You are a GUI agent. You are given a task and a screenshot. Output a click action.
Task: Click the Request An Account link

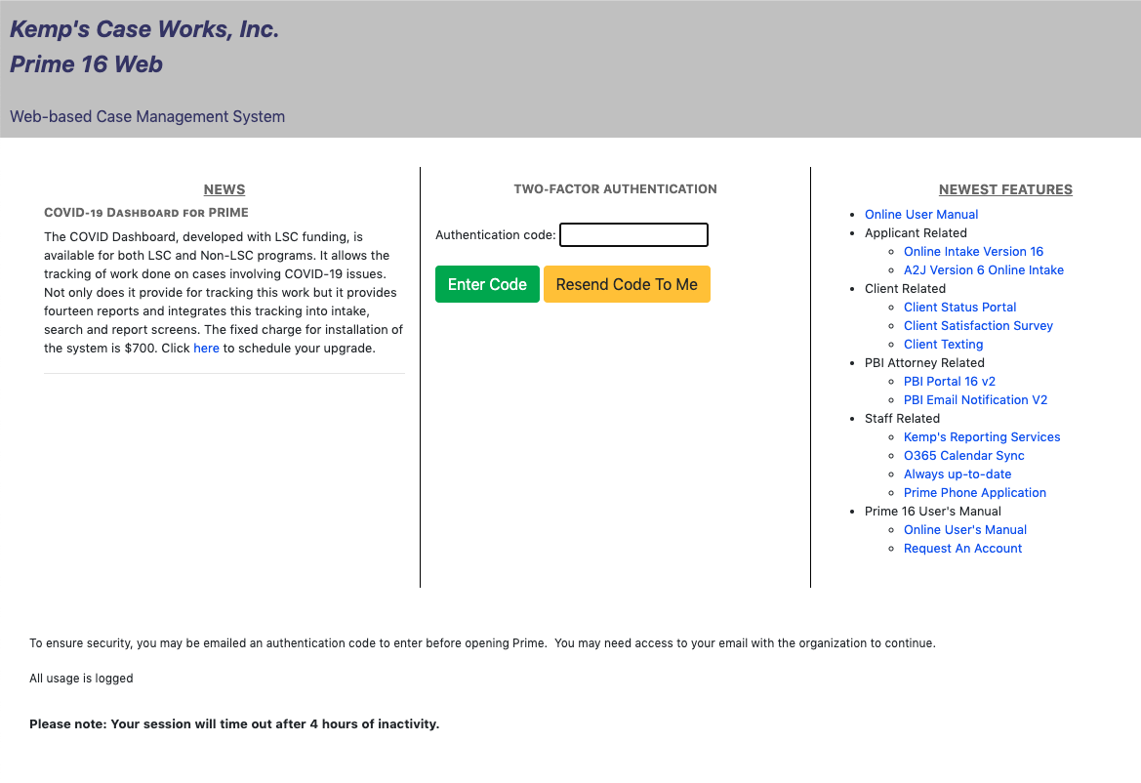(x=962, y=549)
